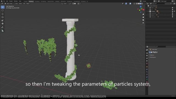Select the Annotate pencil tool
This screenshot has height=99, width=176.
2,27
